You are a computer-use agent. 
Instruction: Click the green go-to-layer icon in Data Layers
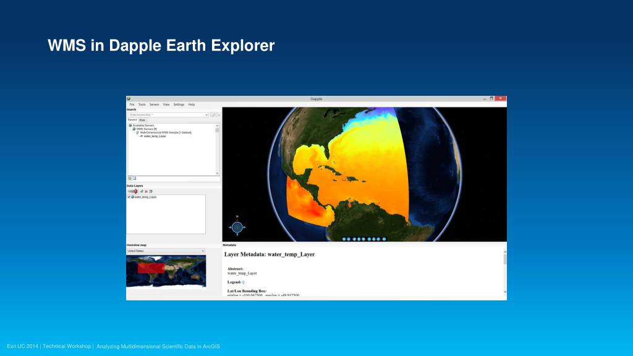(x=142, y=192)
